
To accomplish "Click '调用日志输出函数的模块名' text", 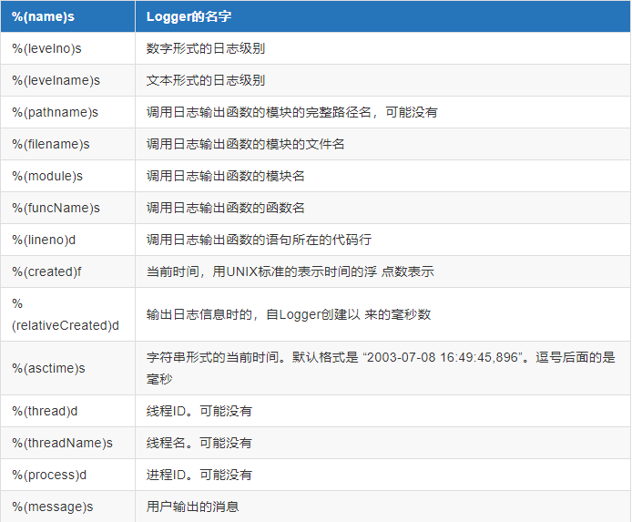I will [225, 176].
